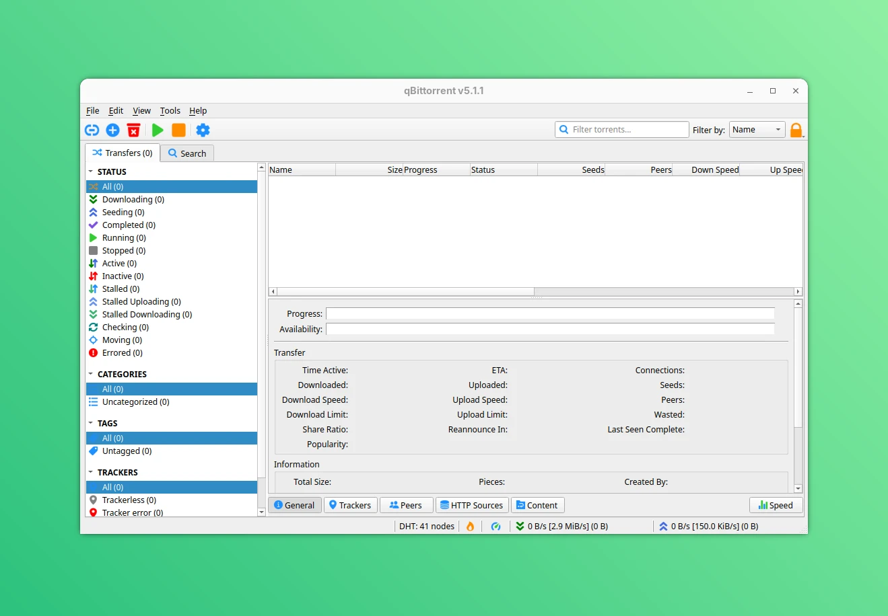Click the red Remove torrent icon

tap(134, 130)
